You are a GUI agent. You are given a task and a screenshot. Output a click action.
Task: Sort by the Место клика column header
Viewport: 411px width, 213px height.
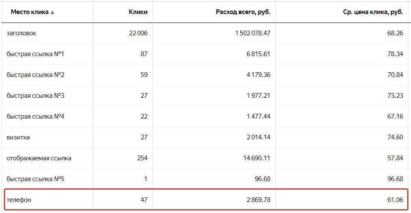point(29,12)
